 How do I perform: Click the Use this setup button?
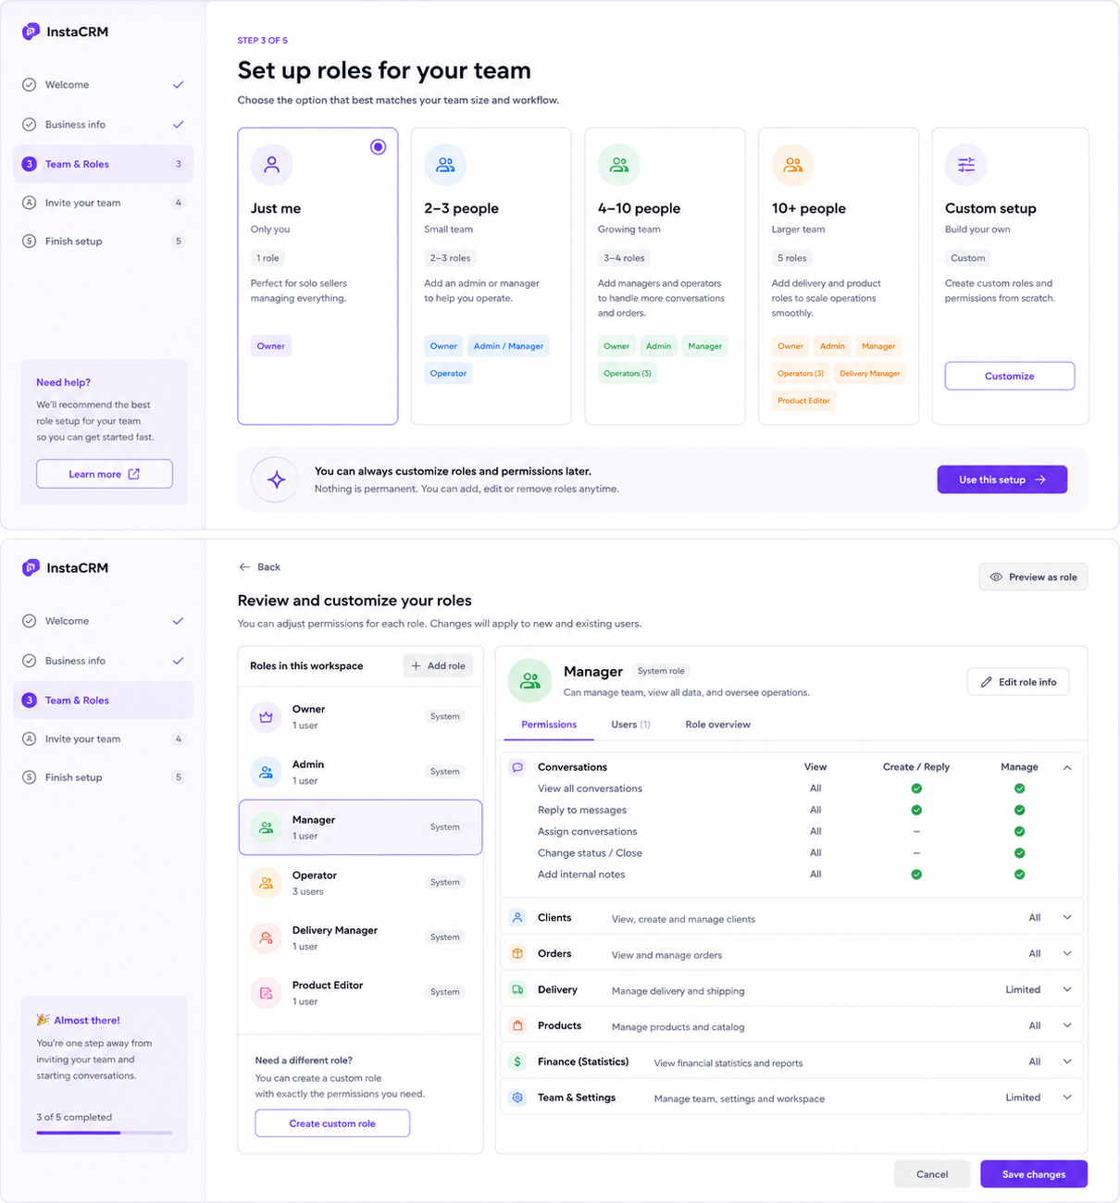tap(1002, 479)
